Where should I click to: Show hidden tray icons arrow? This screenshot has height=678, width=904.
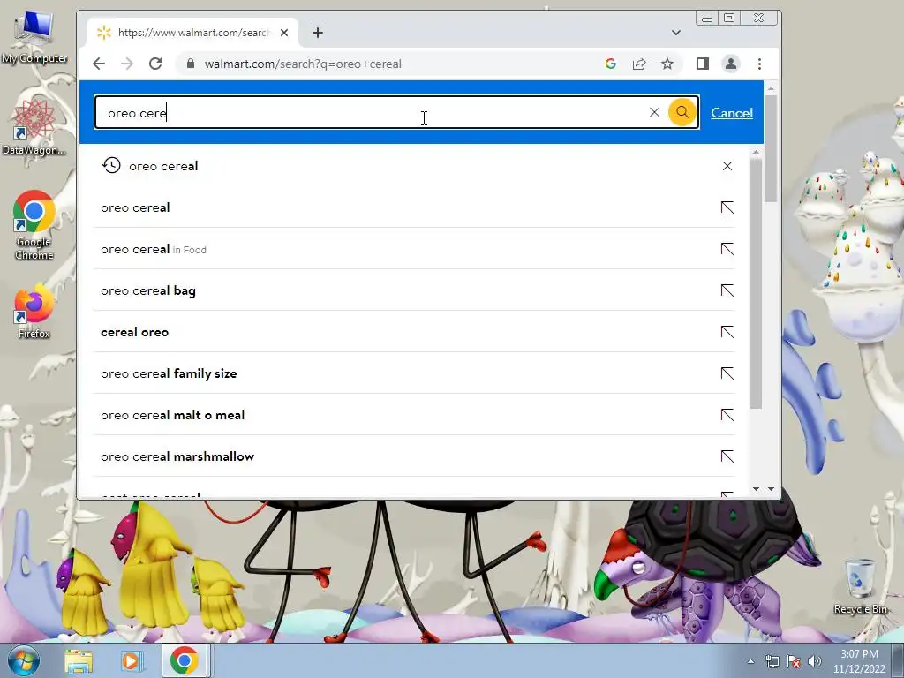tap(750, 662)
